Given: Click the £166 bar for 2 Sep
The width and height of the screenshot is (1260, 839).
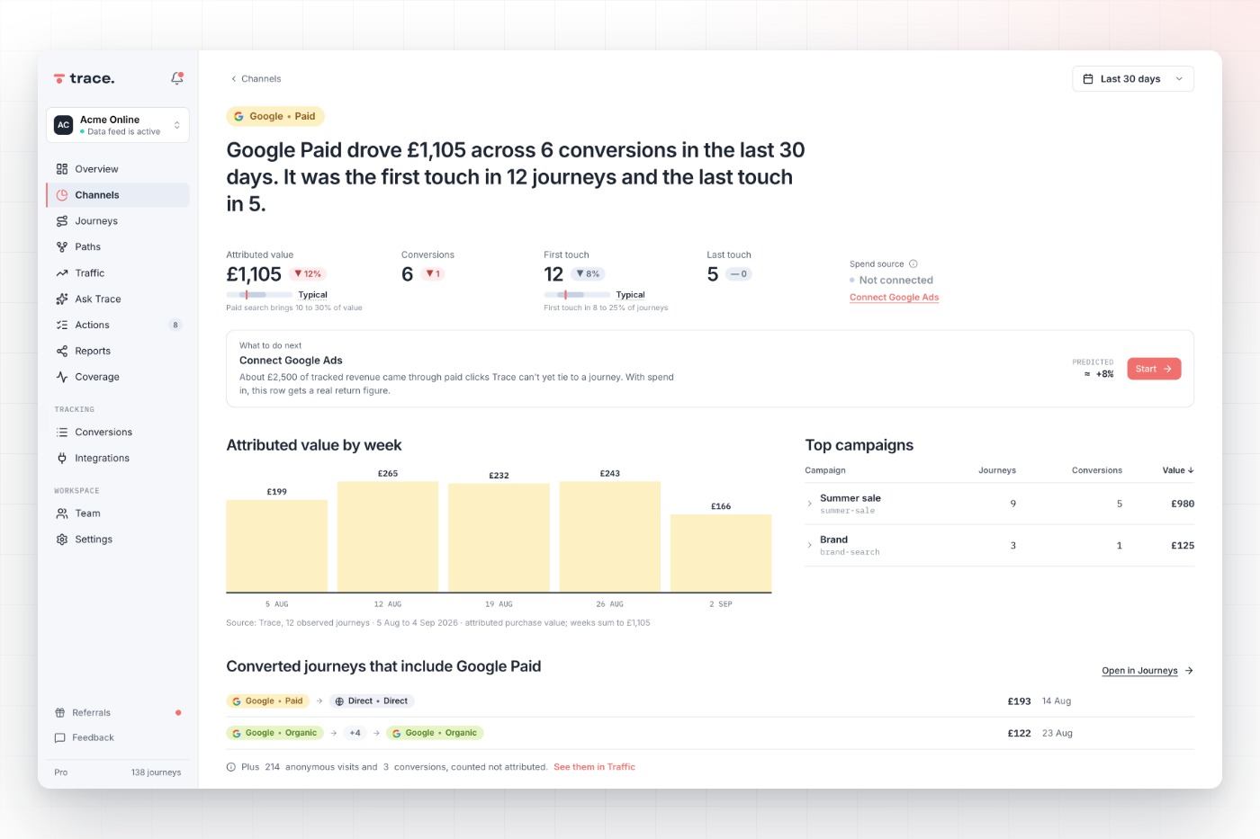Looking at the screenshot, I should [x=721, y=553].
